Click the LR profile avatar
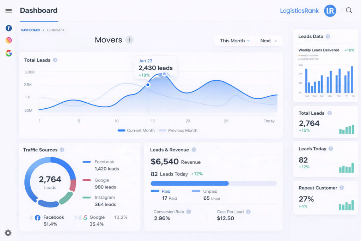361x241 pixels. coord(330,11)
